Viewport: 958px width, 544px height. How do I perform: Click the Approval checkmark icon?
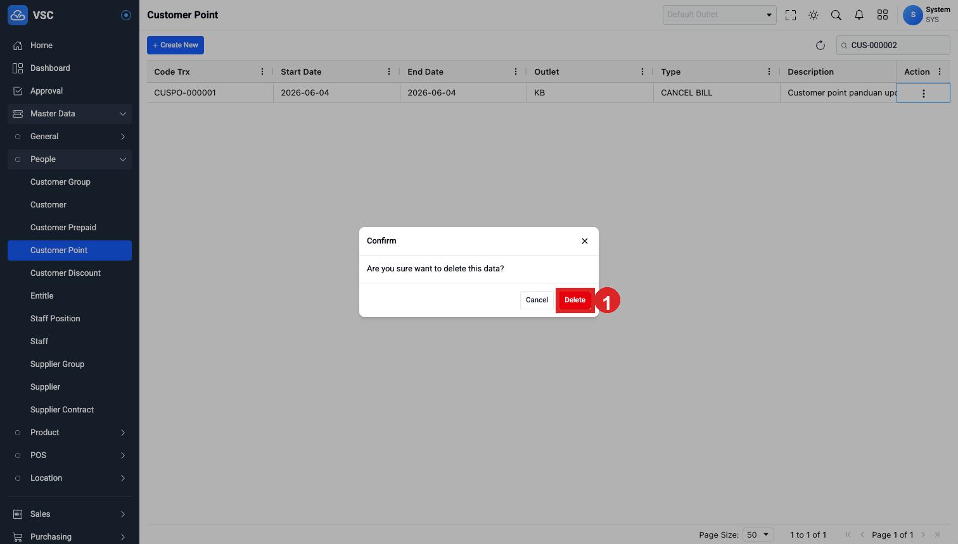18,91
